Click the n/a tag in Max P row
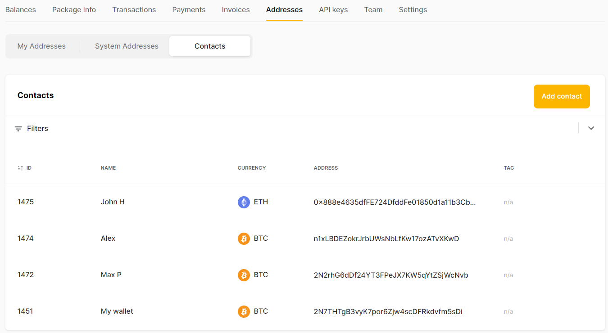 pyautogui.click(x=508, y=275)
